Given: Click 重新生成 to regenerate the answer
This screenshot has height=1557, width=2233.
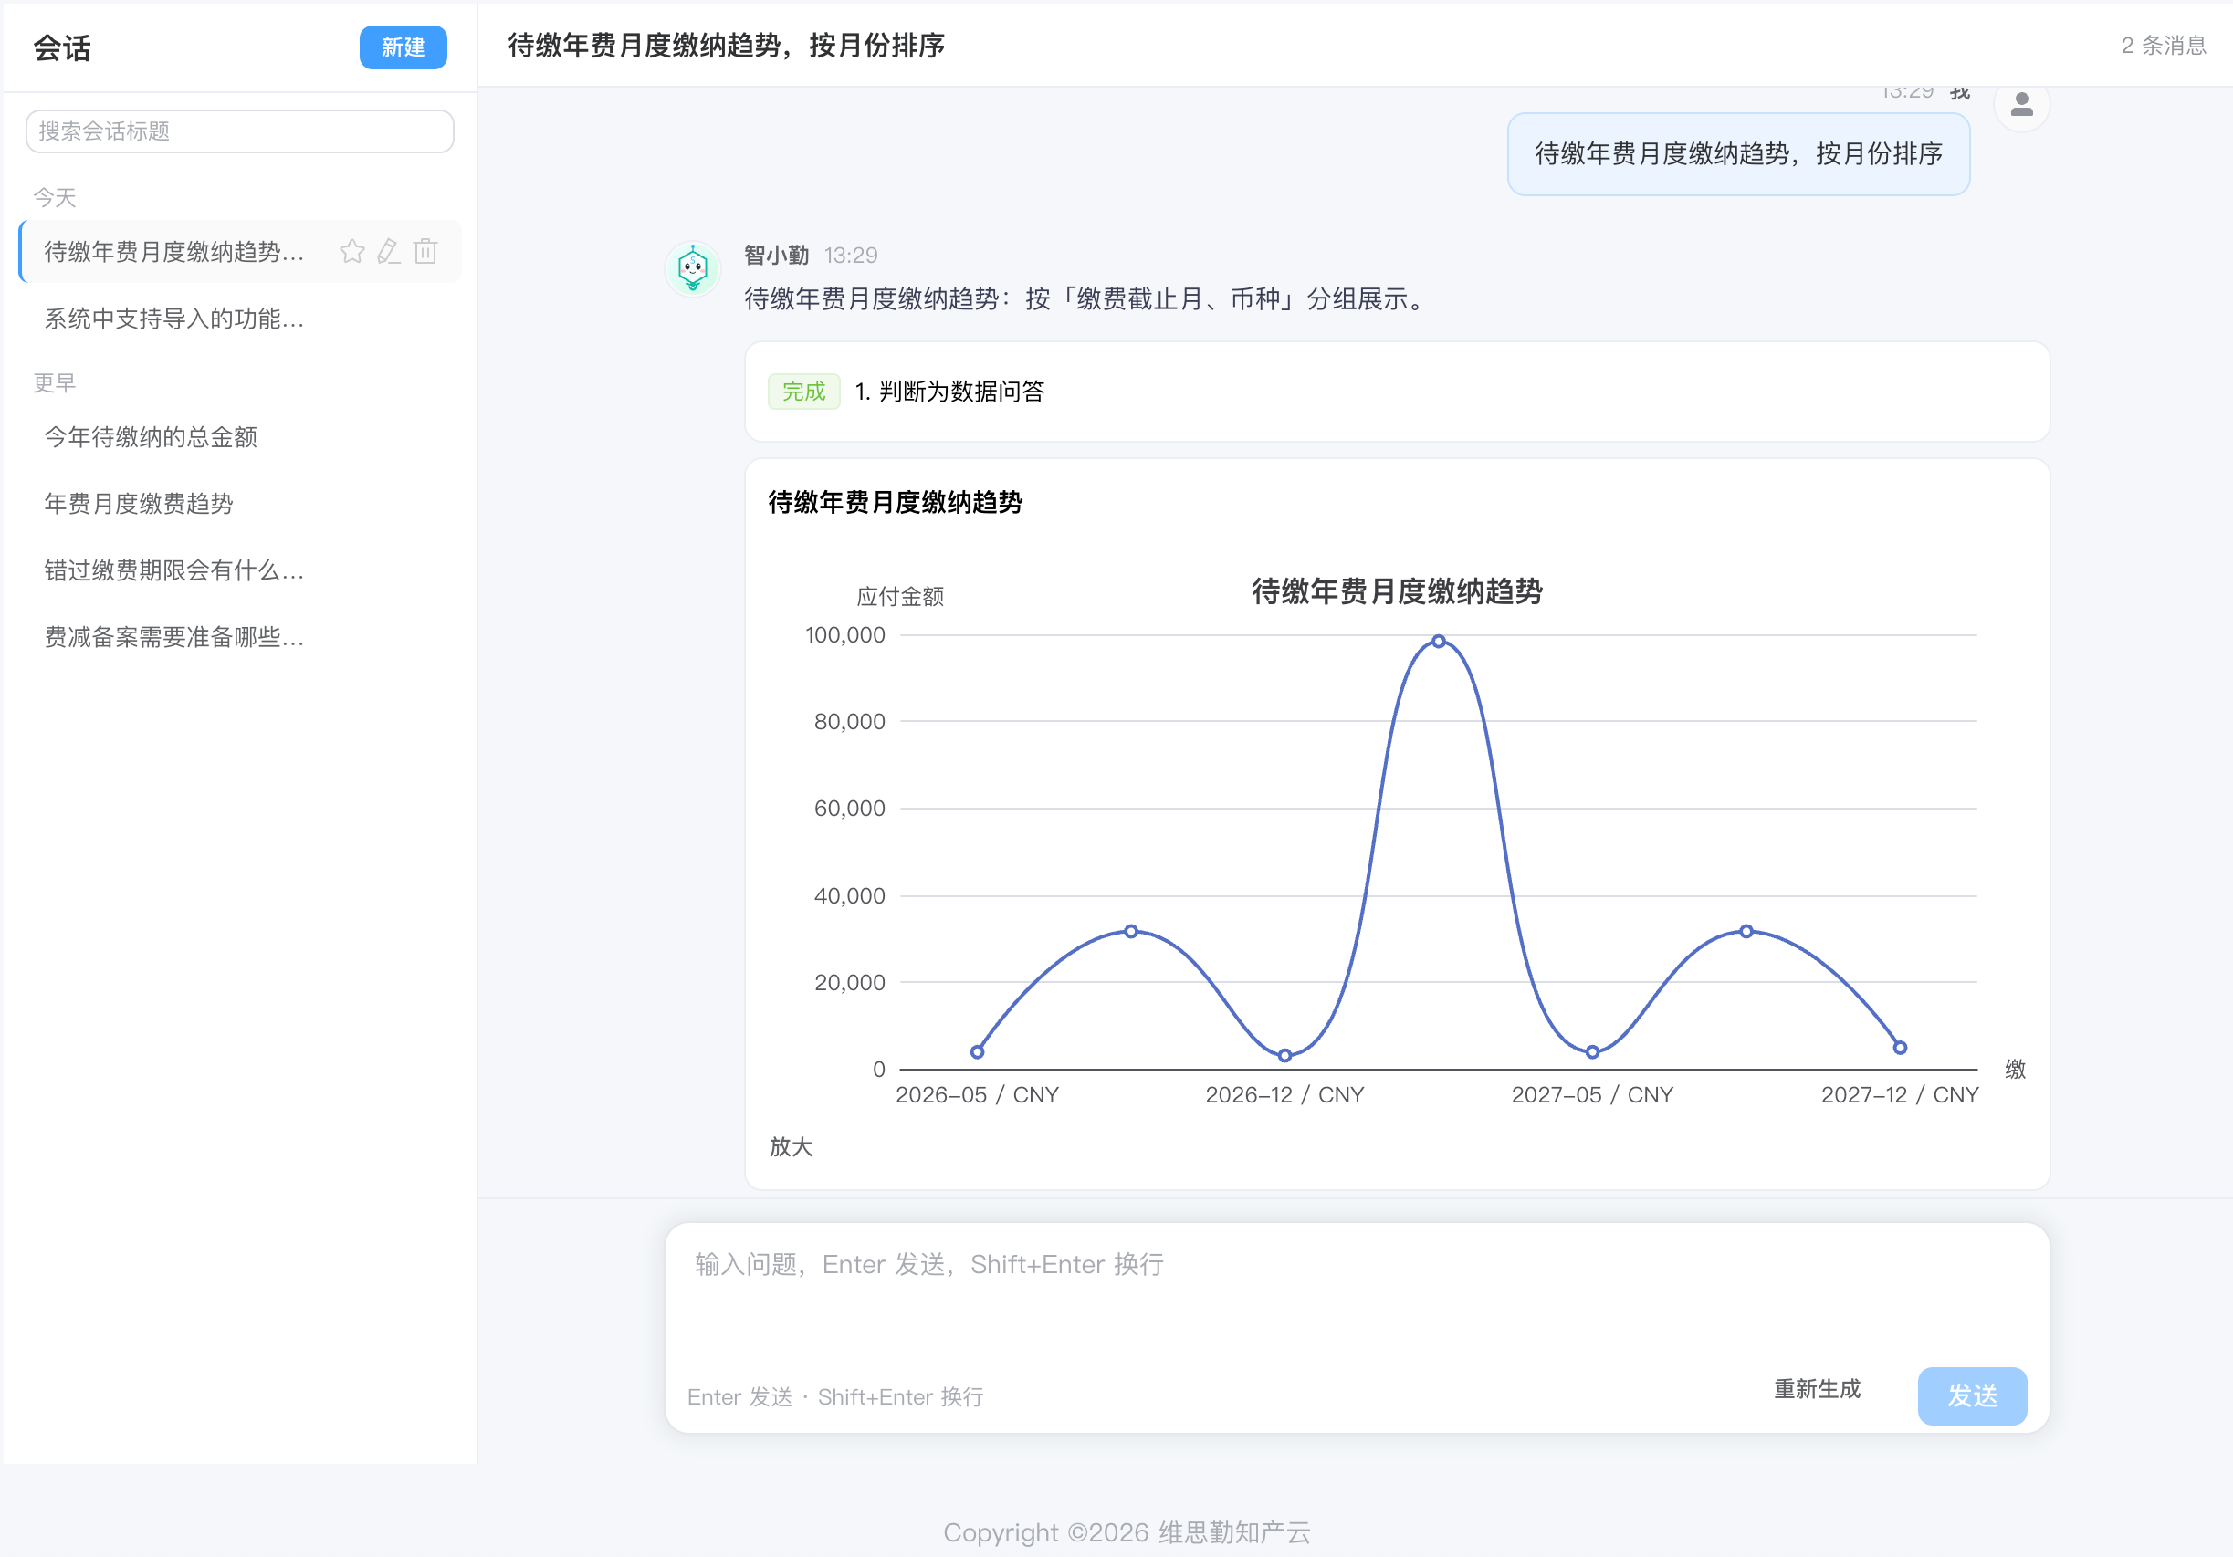Looking at the screenshot, I should pyautogui.click(x=1817, y=1389).
